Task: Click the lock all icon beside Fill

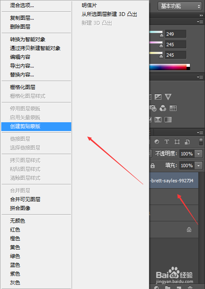Action: pos(153,166)
